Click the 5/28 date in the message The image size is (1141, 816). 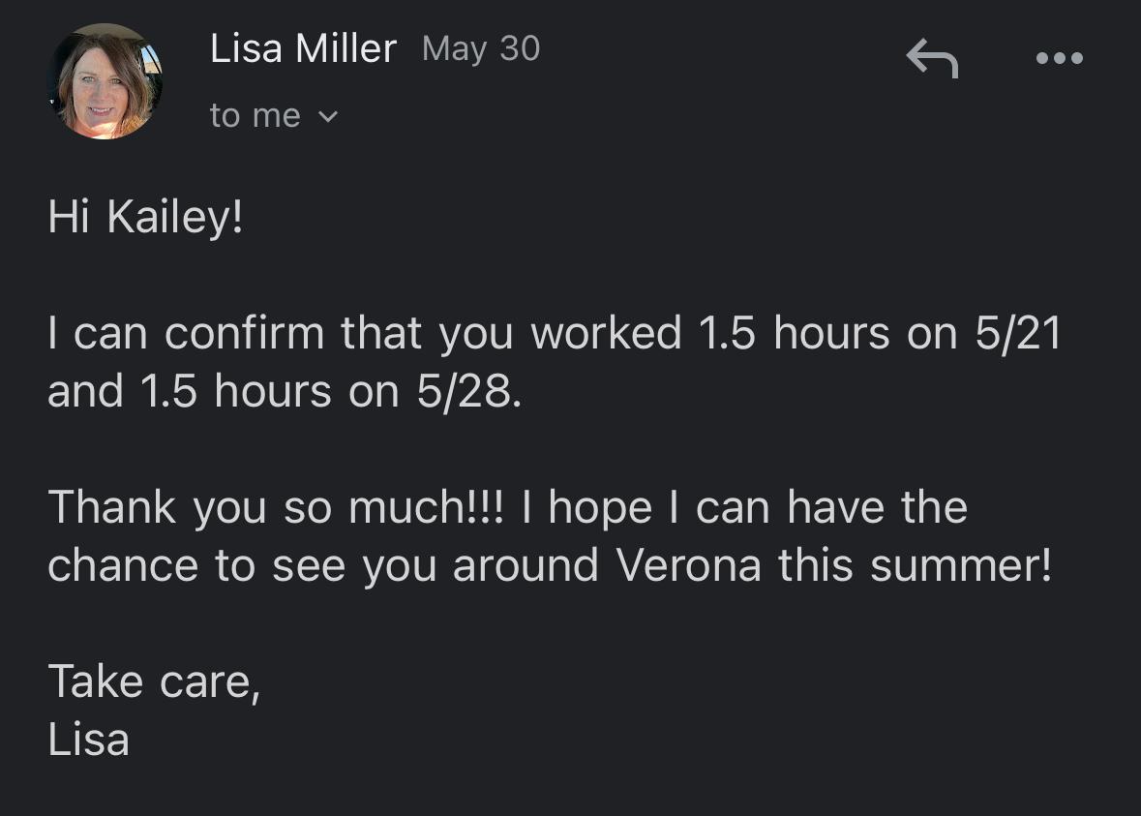coord(468,392)
